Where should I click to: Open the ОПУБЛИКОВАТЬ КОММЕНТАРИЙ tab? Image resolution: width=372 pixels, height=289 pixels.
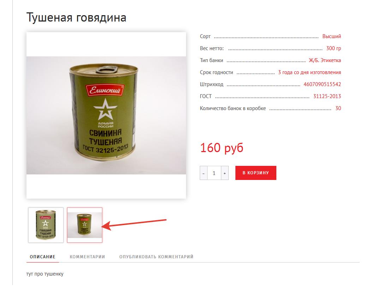[x=156, y=257]
